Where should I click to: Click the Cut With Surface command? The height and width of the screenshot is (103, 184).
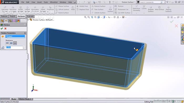pyautogui.click(x=122, y=13)
